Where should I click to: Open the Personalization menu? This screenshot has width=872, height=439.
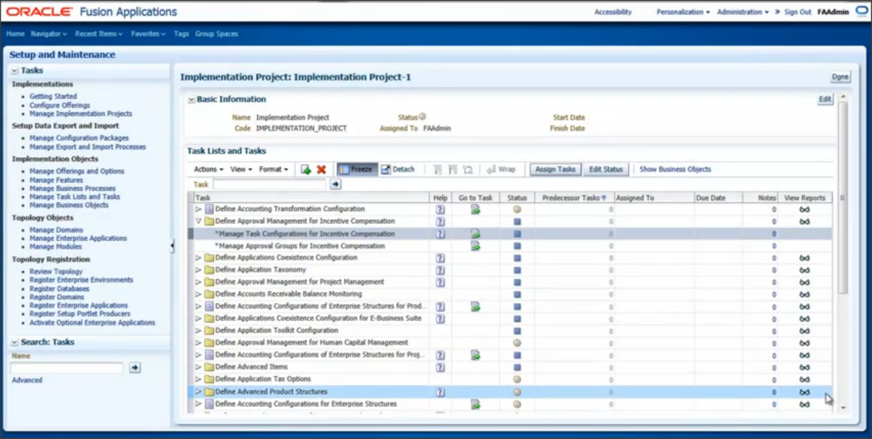[x=683, y=12]
